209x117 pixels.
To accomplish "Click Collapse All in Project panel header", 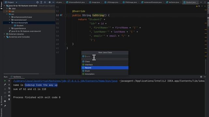I will pos(45,2).
